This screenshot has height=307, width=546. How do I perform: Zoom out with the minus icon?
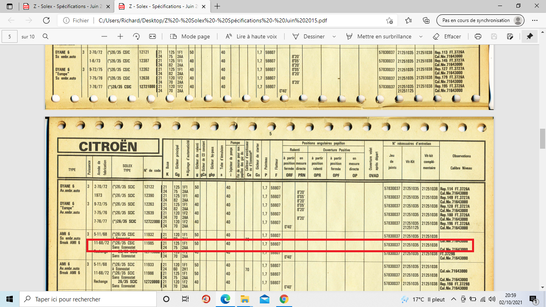tap(104, 36)
